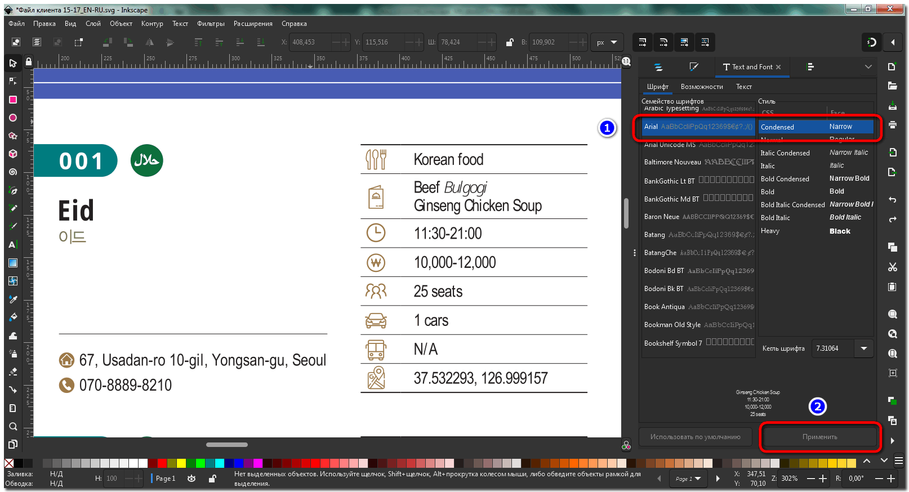Viewport: 909px width, 492px height.
Task: Toggle the current layer lock in status bar
Action: (212, 478)
